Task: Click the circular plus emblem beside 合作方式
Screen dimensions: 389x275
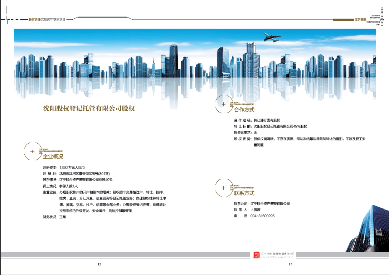Action: click(x=224, y=104)
